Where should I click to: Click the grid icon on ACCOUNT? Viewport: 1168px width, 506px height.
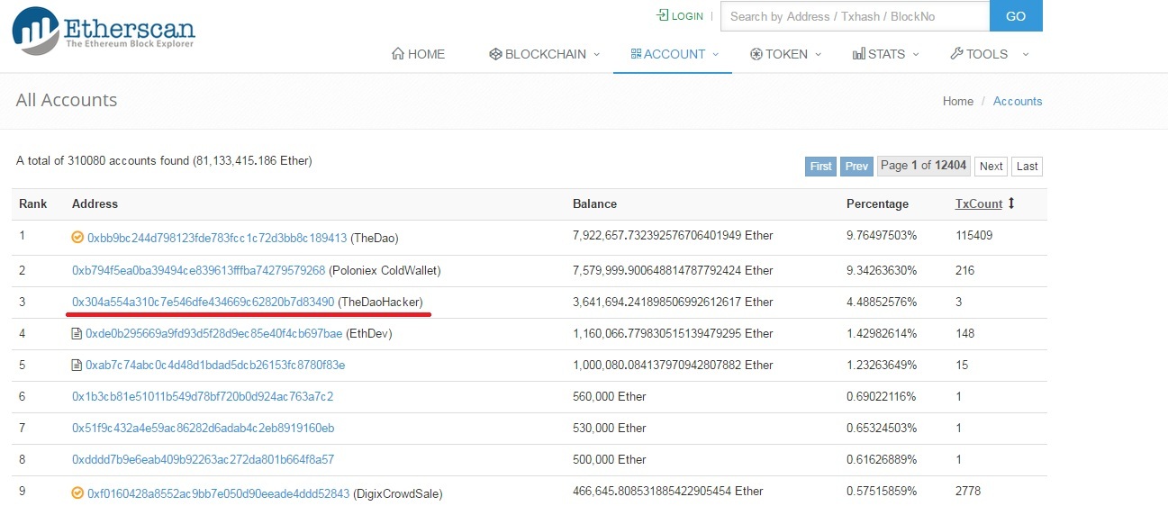[x=636, y=54]
